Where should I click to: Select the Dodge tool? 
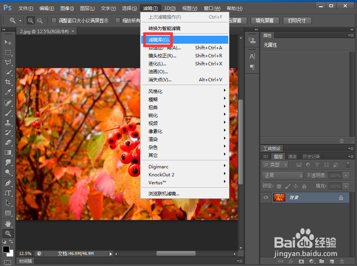[x=8, y=172]
